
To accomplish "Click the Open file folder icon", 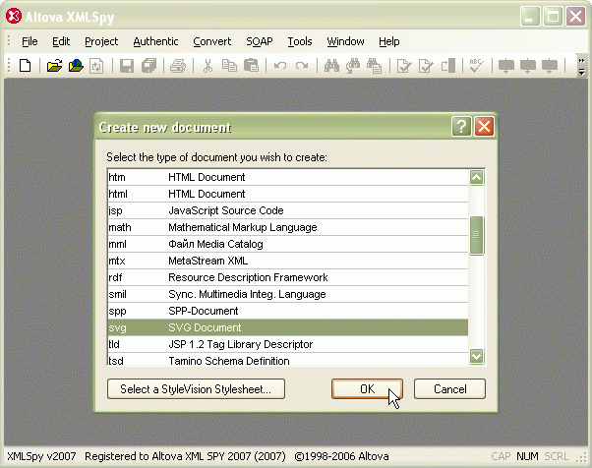I will [x=54, y=66].
